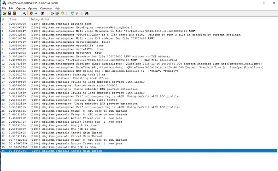Toggle the Capture magnifying glass icon

[25, 13]
